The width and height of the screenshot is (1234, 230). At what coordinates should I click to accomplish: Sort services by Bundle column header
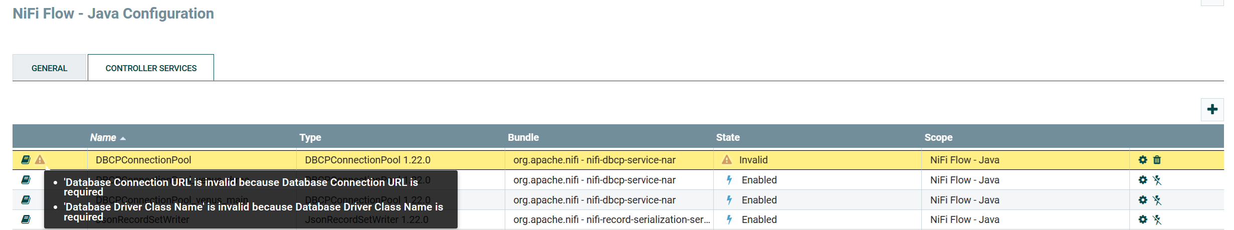pos(523,137)
